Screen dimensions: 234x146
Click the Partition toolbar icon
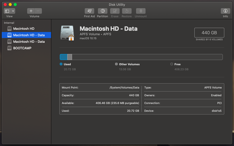click(x=102, y=11)
